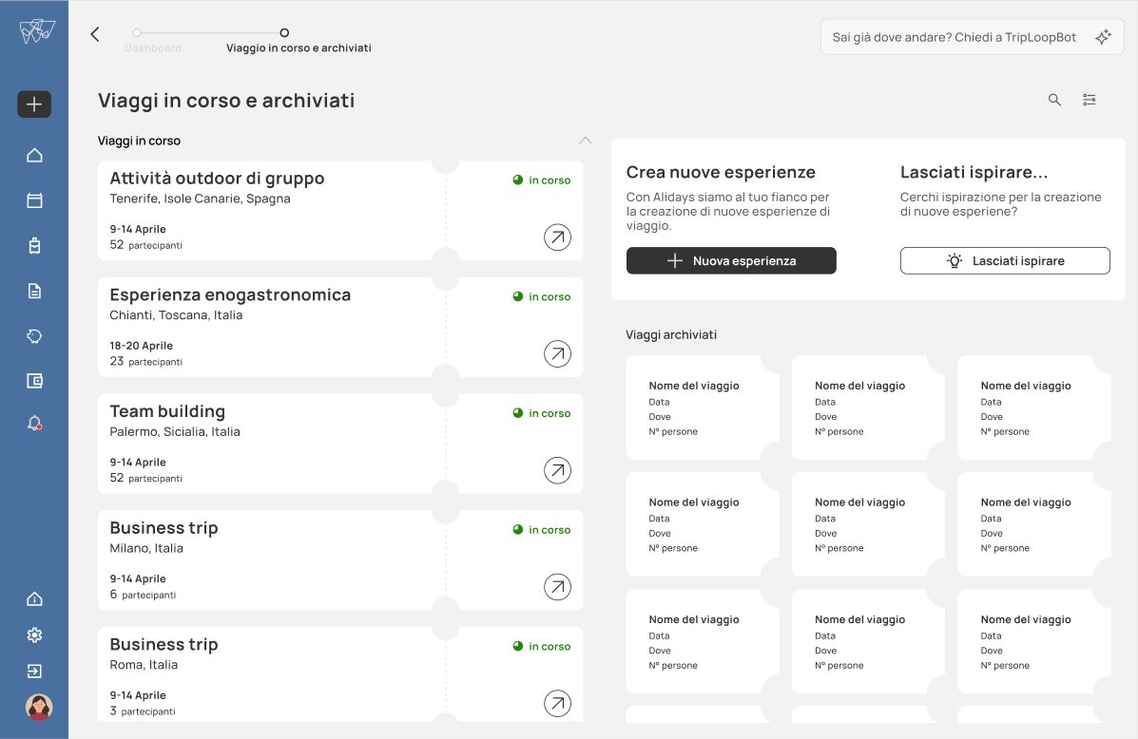1138x739 pixels.
Task: Click Milano, Italia location text
Action: point(146,548)
